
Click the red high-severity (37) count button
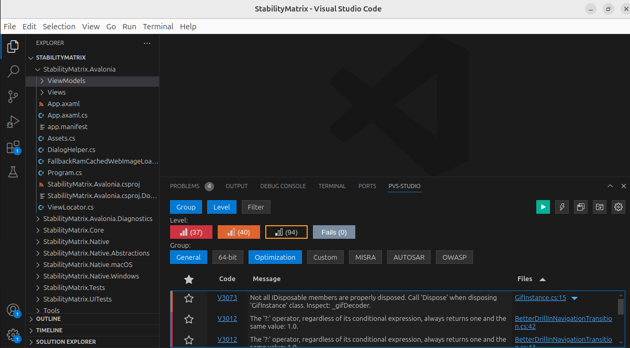point(191,232)
